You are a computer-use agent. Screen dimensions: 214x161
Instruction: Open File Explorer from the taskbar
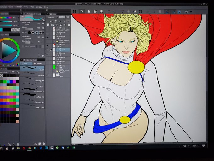tap(18, 148)
